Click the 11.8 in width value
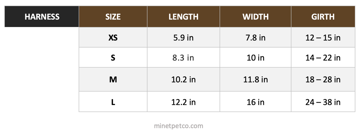This screenshot has width=364, height=139. (255, 80)
